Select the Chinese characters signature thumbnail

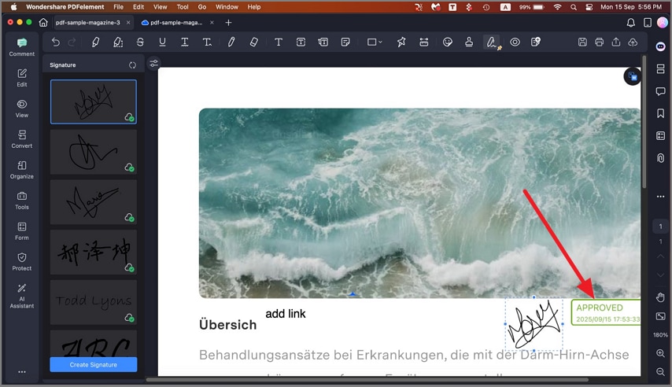pos(94,252)
